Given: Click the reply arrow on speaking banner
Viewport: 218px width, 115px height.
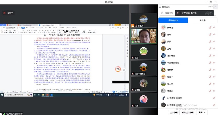Looking at the screenshot, I should 211,13.
